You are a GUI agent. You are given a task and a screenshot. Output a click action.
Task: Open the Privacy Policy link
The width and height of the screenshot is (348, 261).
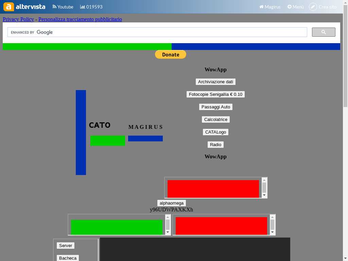[18, 19]
